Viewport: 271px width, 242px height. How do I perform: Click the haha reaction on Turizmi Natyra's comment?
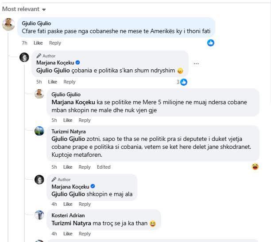coord(255,166)
